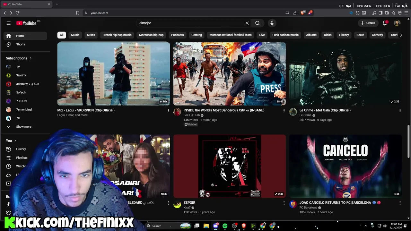
Task: Go to Home in sidebar
Action: (x=25, y=36)
